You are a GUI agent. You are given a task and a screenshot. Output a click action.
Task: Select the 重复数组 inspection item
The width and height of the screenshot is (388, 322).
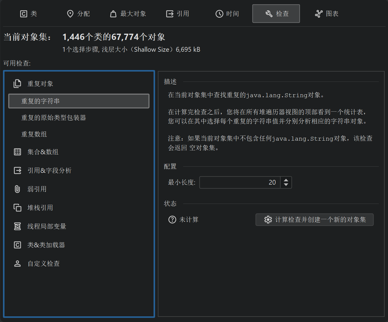tap(34, 134)
